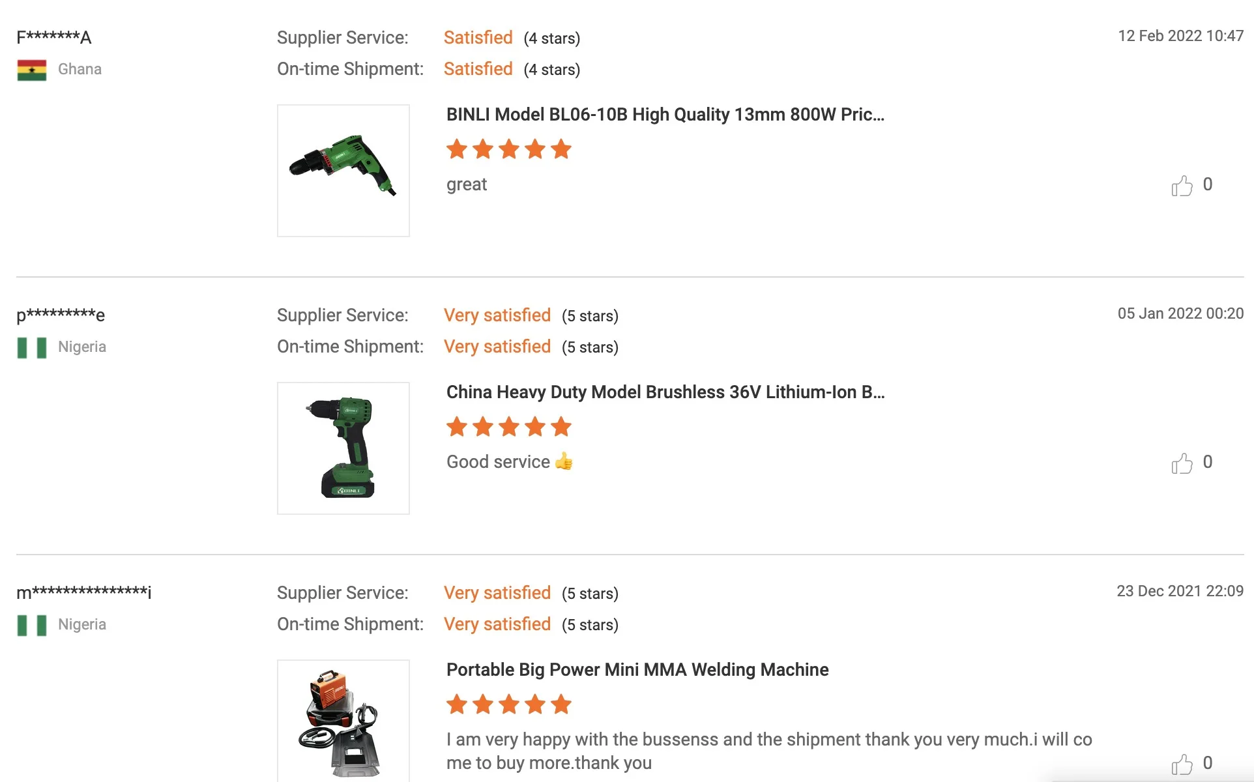Open the green corded drill thumbnail
1254x782 pixels.
pos(343,171)
